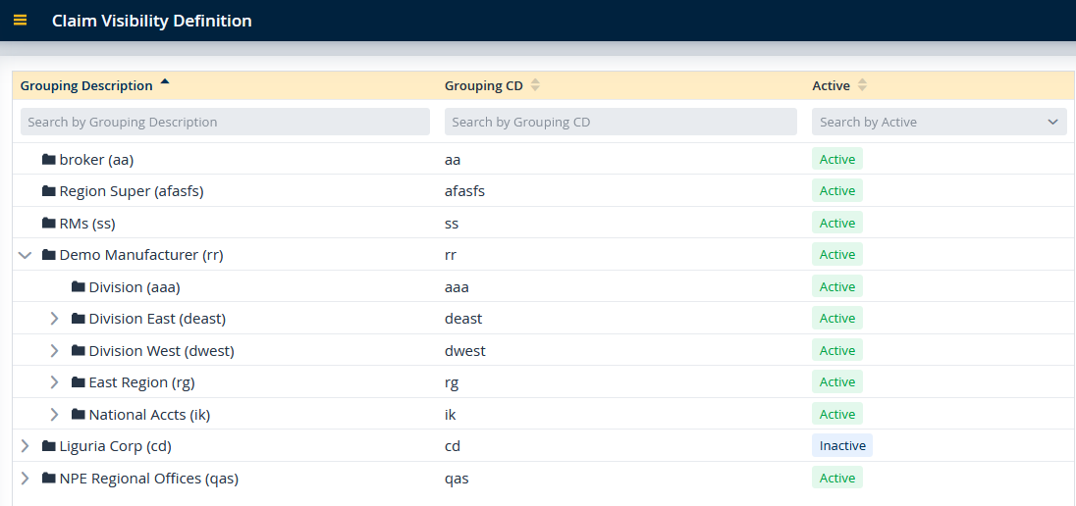Expand the National Accts (ik) row
Viewport: 1076px width, 506px height.
pyautogui.click(x=55, y=415)
